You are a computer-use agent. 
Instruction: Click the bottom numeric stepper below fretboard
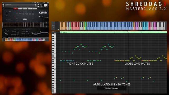coord(18,35)
